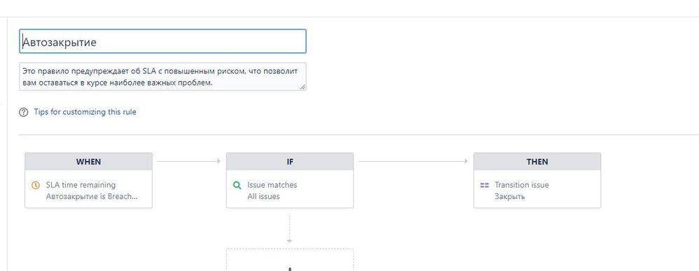This screenshot has height=271, width=699.
Task: Open Tips for customizing this rule
Action: [85, 112]
